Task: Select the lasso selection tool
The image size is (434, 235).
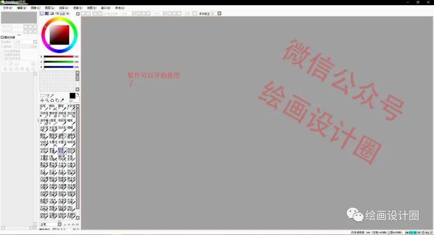Action: pos(47,95)
